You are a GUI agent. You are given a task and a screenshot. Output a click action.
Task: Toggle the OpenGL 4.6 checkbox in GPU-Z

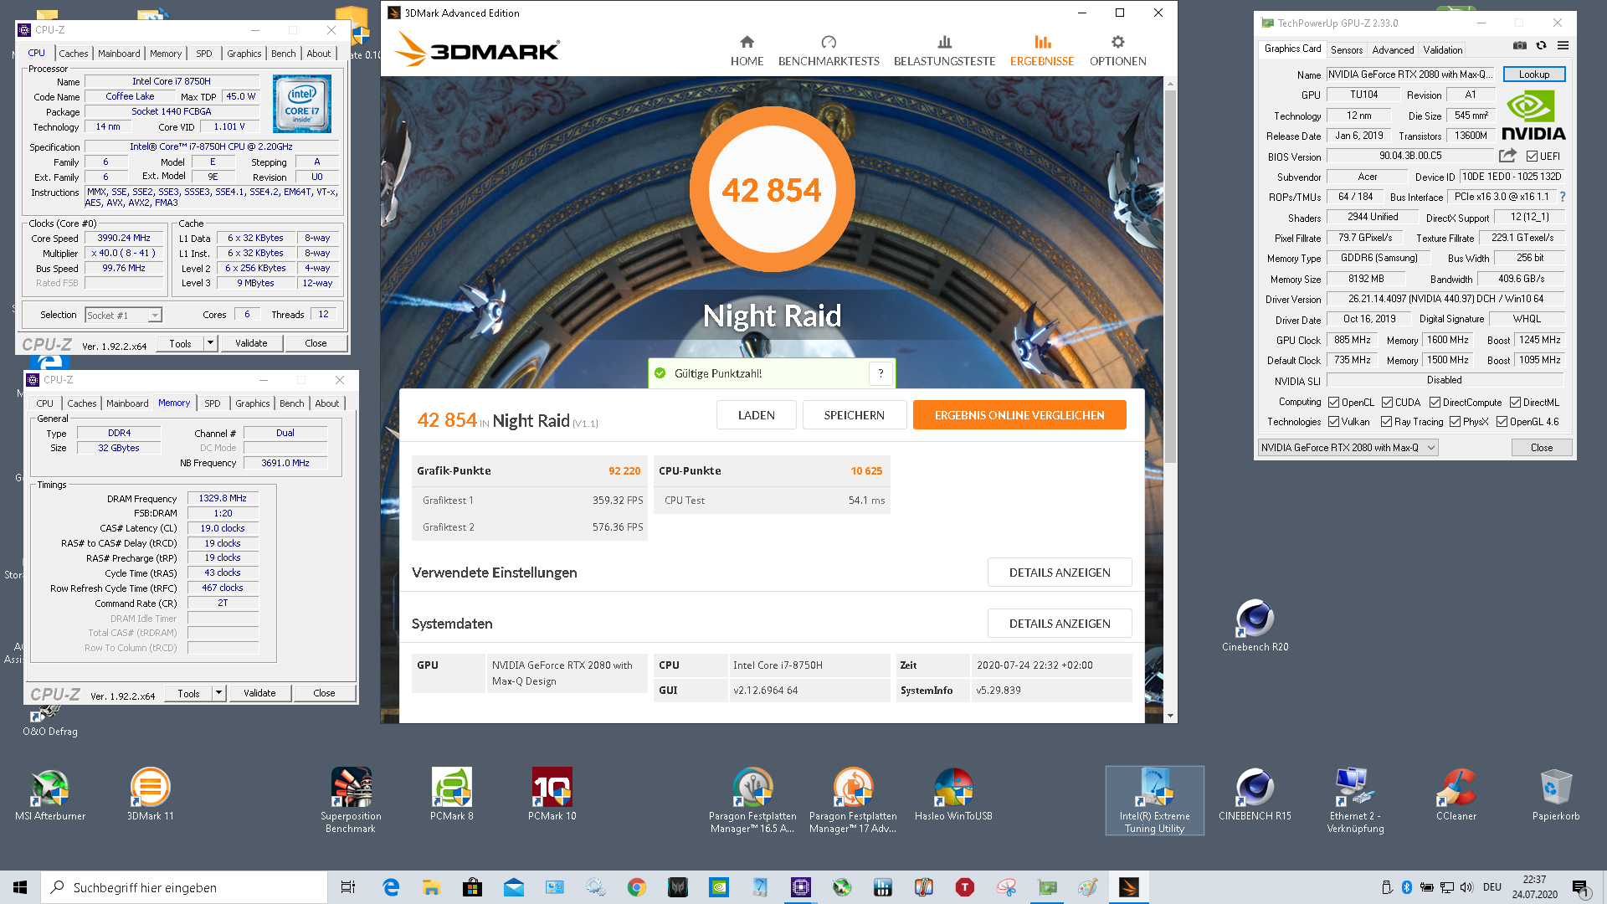pos(1502,422)
